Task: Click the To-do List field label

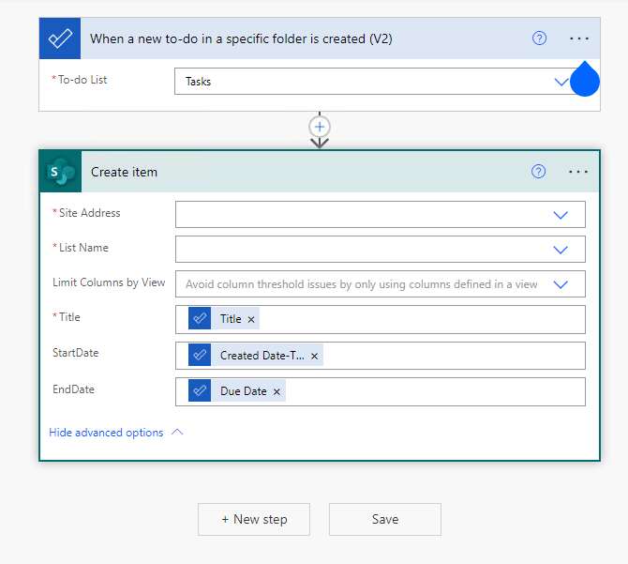Action: point(82,80)
